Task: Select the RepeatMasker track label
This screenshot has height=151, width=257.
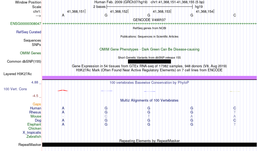Action: point(30,145)
